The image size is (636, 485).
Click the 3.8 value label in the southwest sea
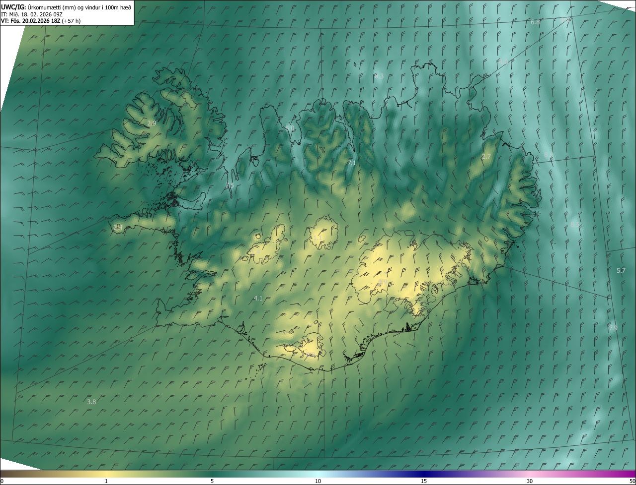pyautogui.click(x=91, y=402)
